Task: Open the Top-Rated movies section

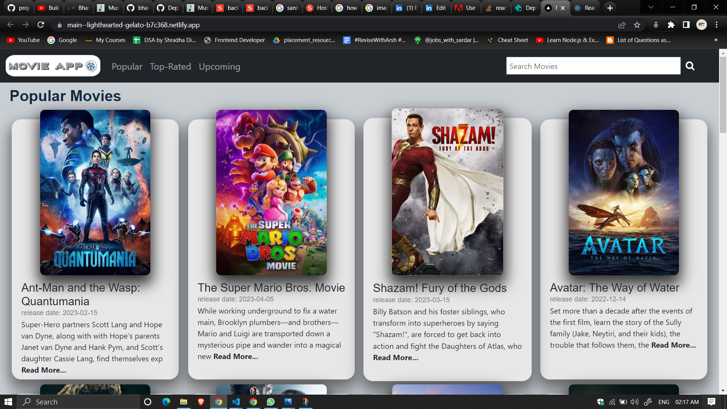Action: point(170,67)
